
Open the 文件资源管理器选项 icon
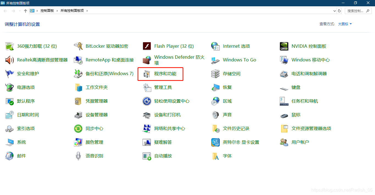coord(284,129)
